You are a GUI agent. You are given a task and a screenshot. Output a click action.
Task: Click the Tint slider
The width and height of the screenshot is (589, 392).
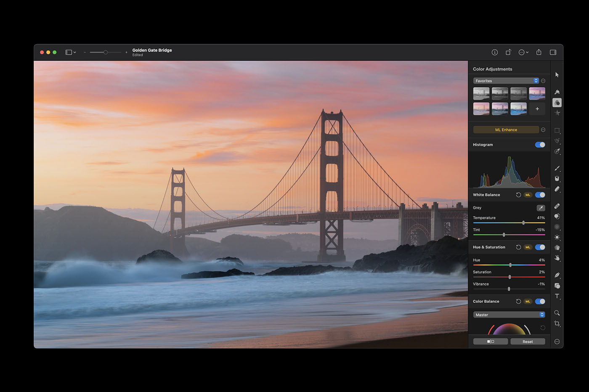point(509,235)
